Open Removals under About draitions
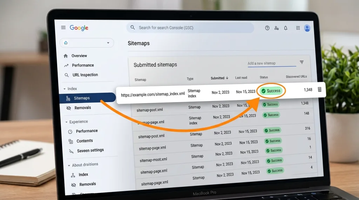Image resolution: width=359 pixels, height=200 pixels. 88,184
